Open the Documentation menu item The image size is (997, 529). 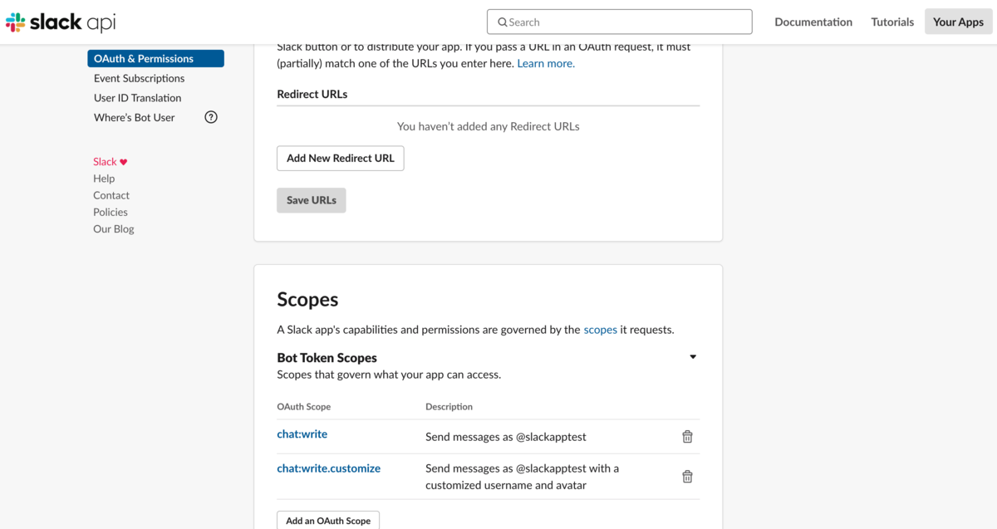click(813, 22)
